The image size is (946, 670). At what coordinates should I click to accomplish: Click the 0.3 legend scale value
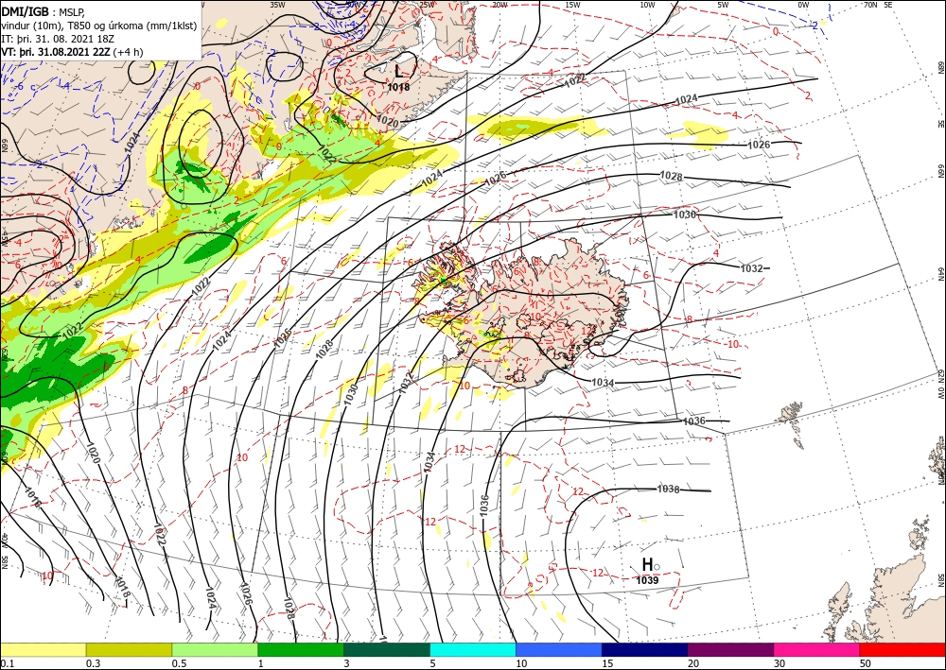(92, 663)
